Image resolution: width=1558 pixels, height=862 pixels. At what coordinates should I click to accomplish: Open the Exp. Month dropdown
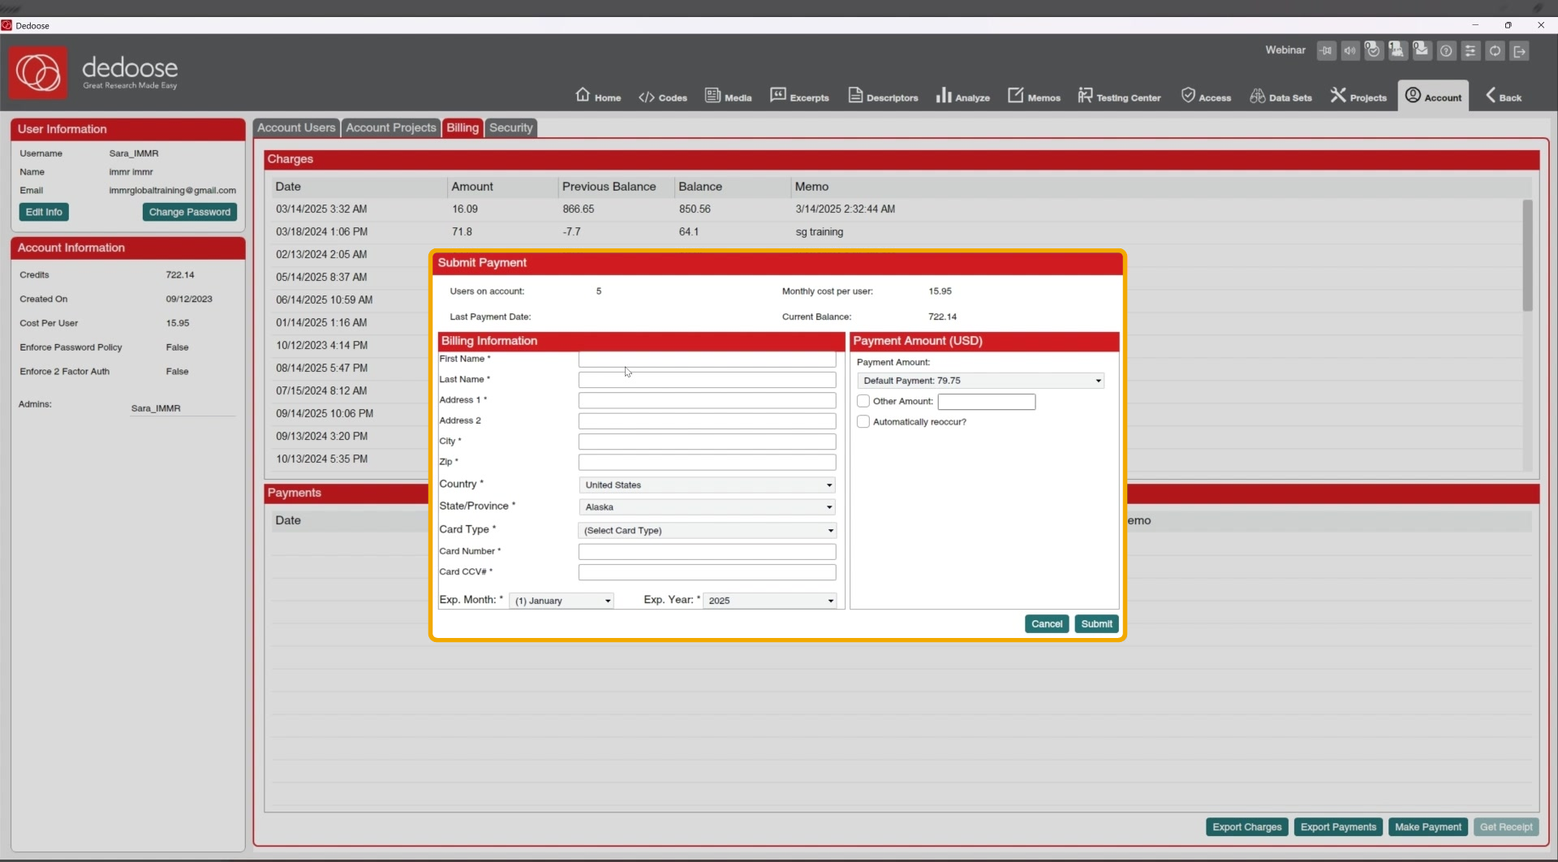tap(561, 601)
